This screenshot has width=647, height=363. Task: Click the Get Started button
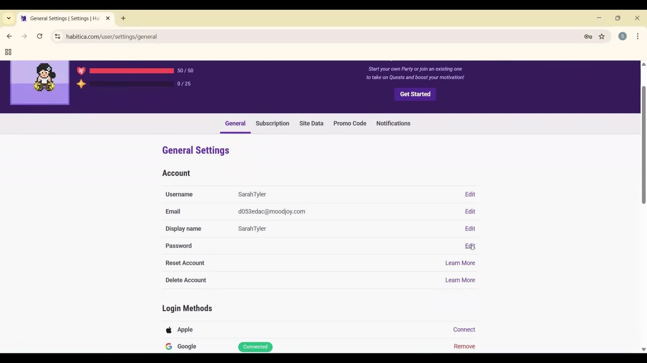point(415,94)
